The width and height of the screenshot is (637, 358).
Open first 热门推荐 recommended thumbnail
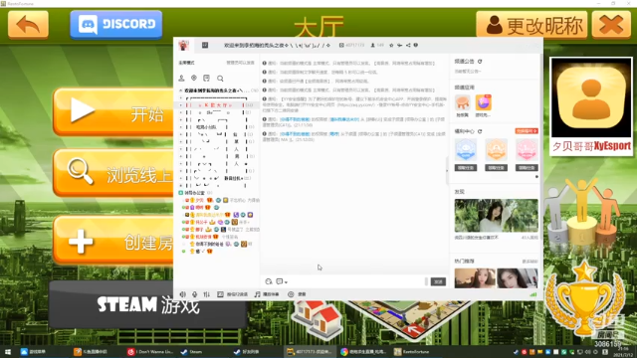[475, 278]
